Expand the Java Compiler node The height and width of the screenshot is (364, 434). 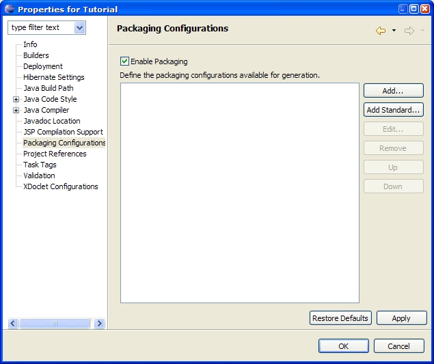(16, 110)
